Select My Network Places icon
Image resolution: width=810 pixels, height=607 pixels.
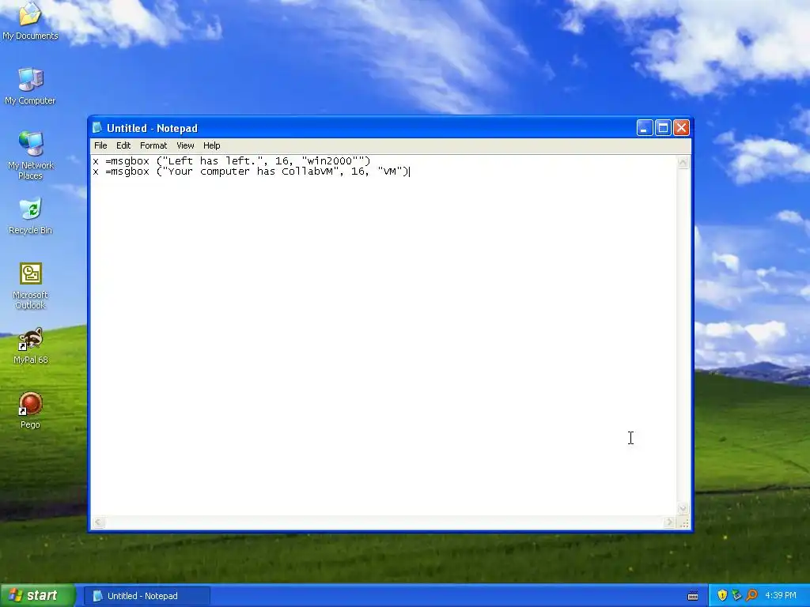(31, 155)
